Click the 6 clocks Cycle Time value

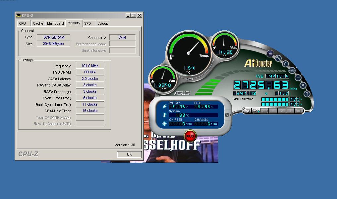click(90, 98)
